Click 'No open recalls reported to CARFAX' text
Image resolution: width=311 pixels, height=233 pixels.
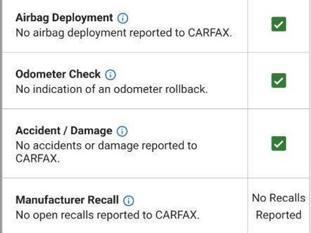pyautogui.click(x=108, y=215)
